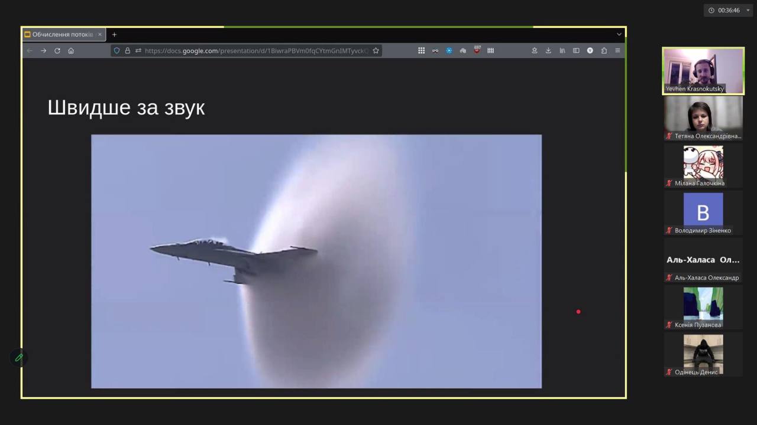Select Мілана Галочкіна's participant tile
Viewport: 757px width, 425px height.
pyautogui.click(x=703, y=166)
